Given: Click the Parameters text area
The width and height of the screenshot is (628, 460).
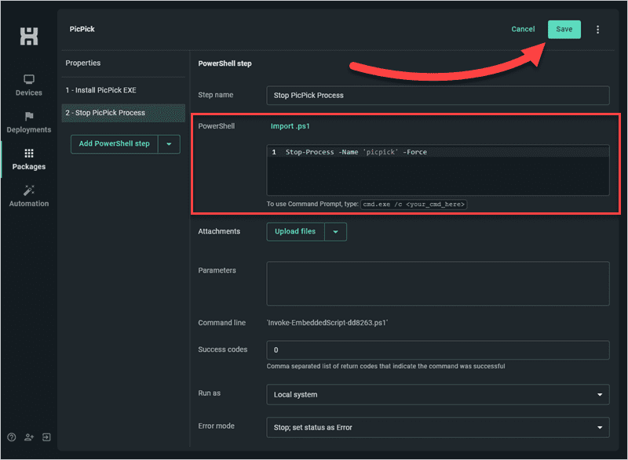Looking at the screenshot, I should [438, 284].
